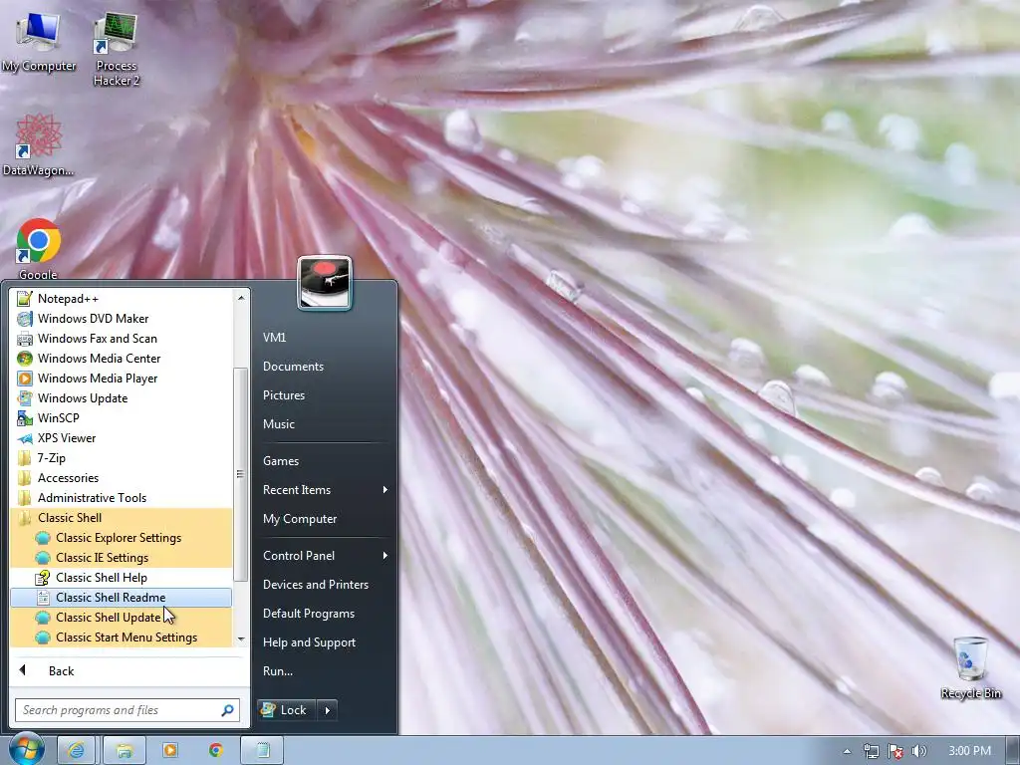
Task: Click the Windows Start orb
Action: (26, 749)
